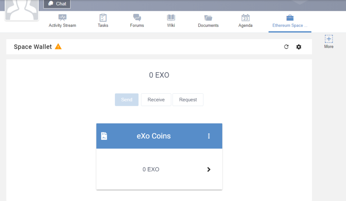Click the More dashed plus icon
Viewport: 346px width, 201px height.
(x=329, y=39)
